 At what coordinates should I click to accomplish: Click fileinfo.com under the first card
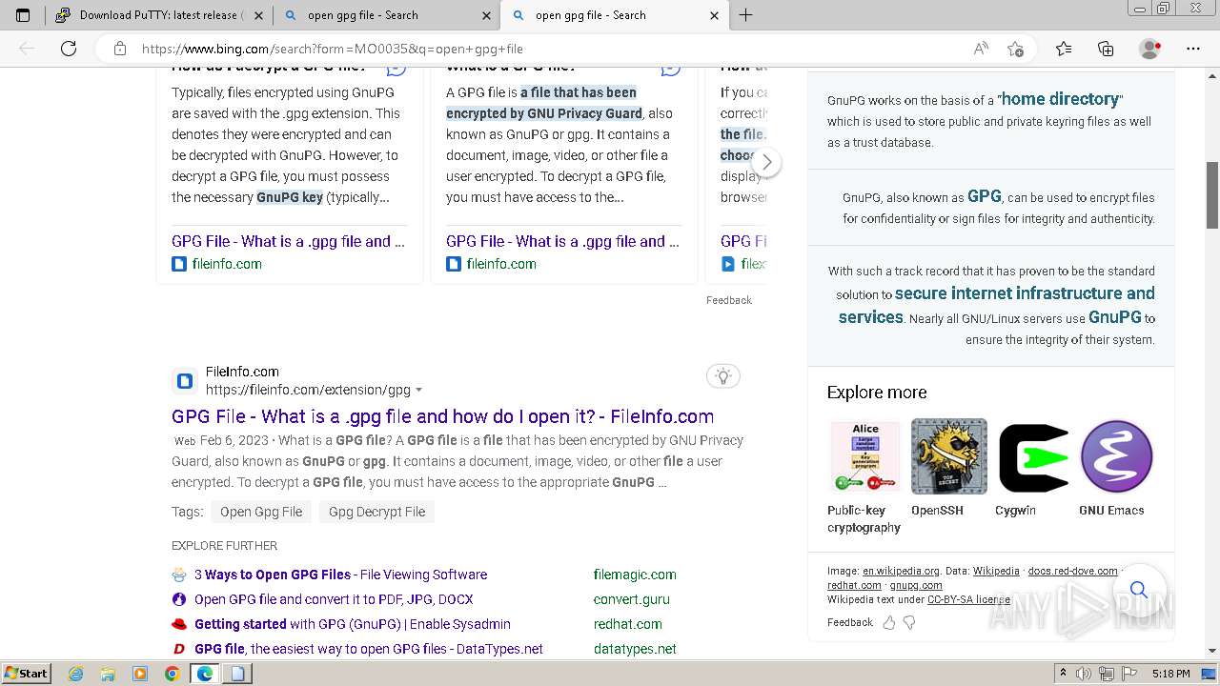(227, 264)
